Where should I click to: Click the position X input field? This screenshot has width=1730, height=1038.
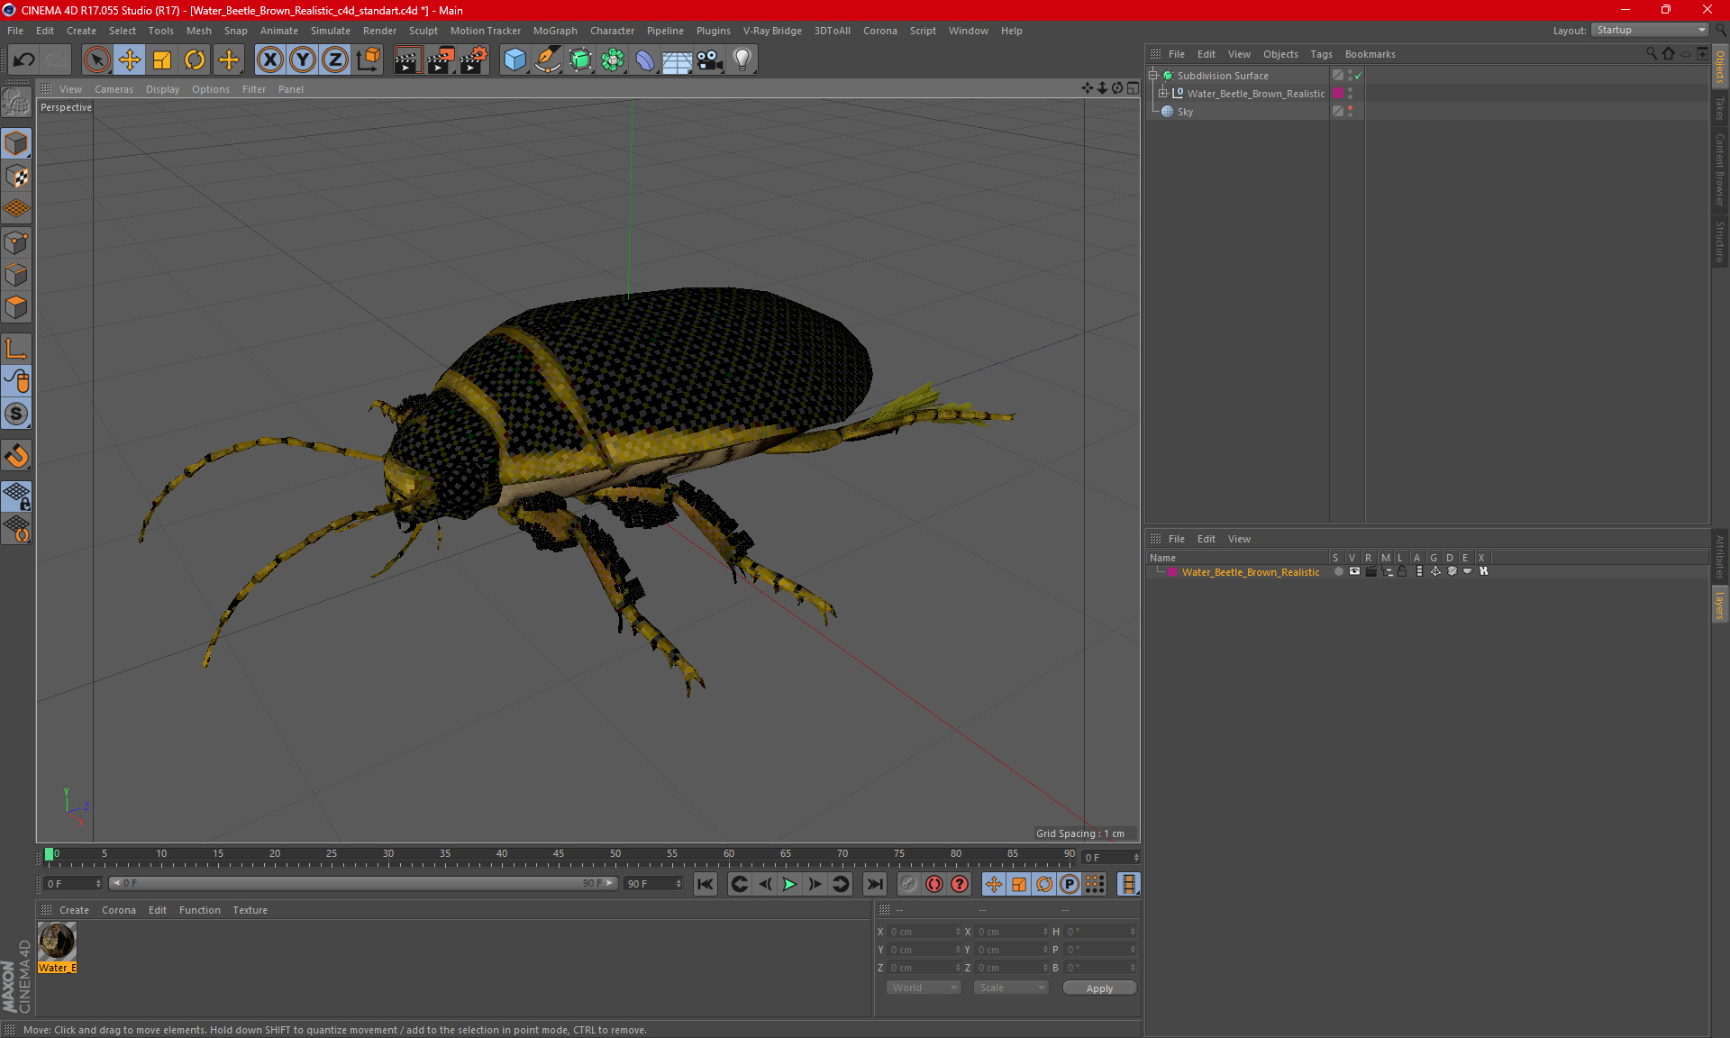pyautogui.click(x=924, y=932)
